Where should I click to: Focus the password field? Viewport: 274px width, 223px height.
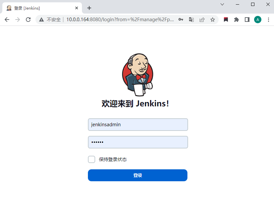[138, 142]
